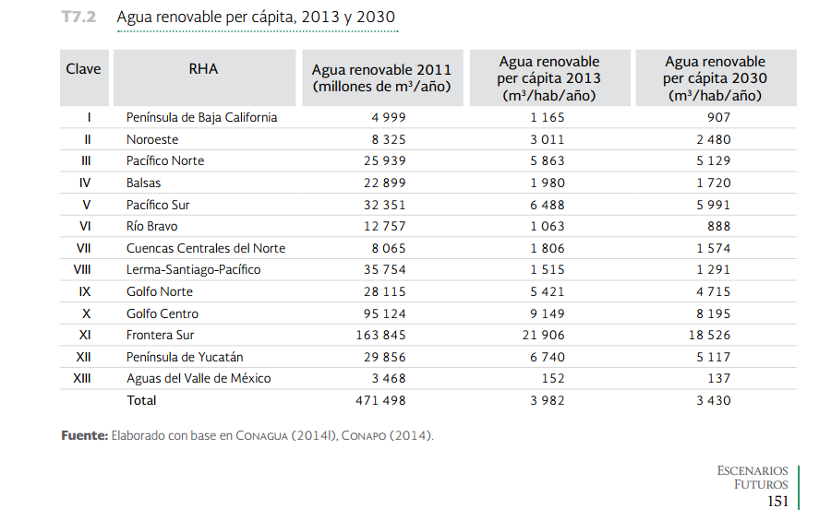Click the page number 151
Screen dimensions: 831x532
click(777, 502)
